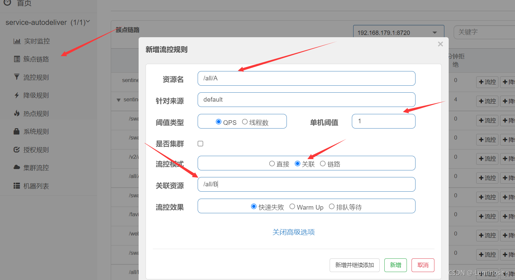This screenshot has height=280, width=515.
Task: Select the 排队等待 flow control effect
Action: pos(332,207)
